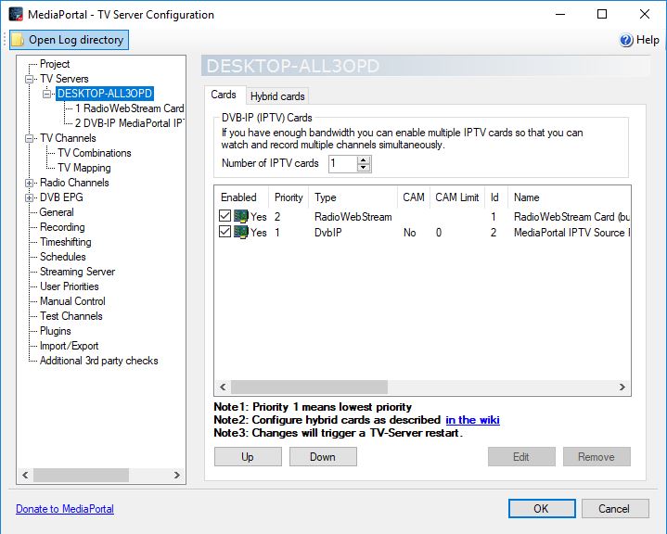667x534 pixels.
Task: Expand the DVB EPG tree node
Action: point(29,197)
